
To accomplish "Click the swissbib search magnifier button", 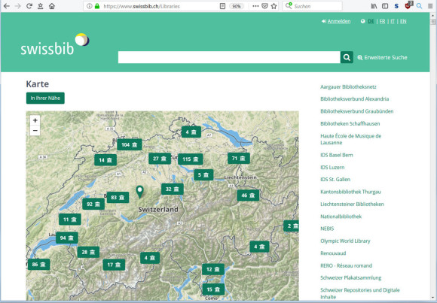I will pos(347,57).
